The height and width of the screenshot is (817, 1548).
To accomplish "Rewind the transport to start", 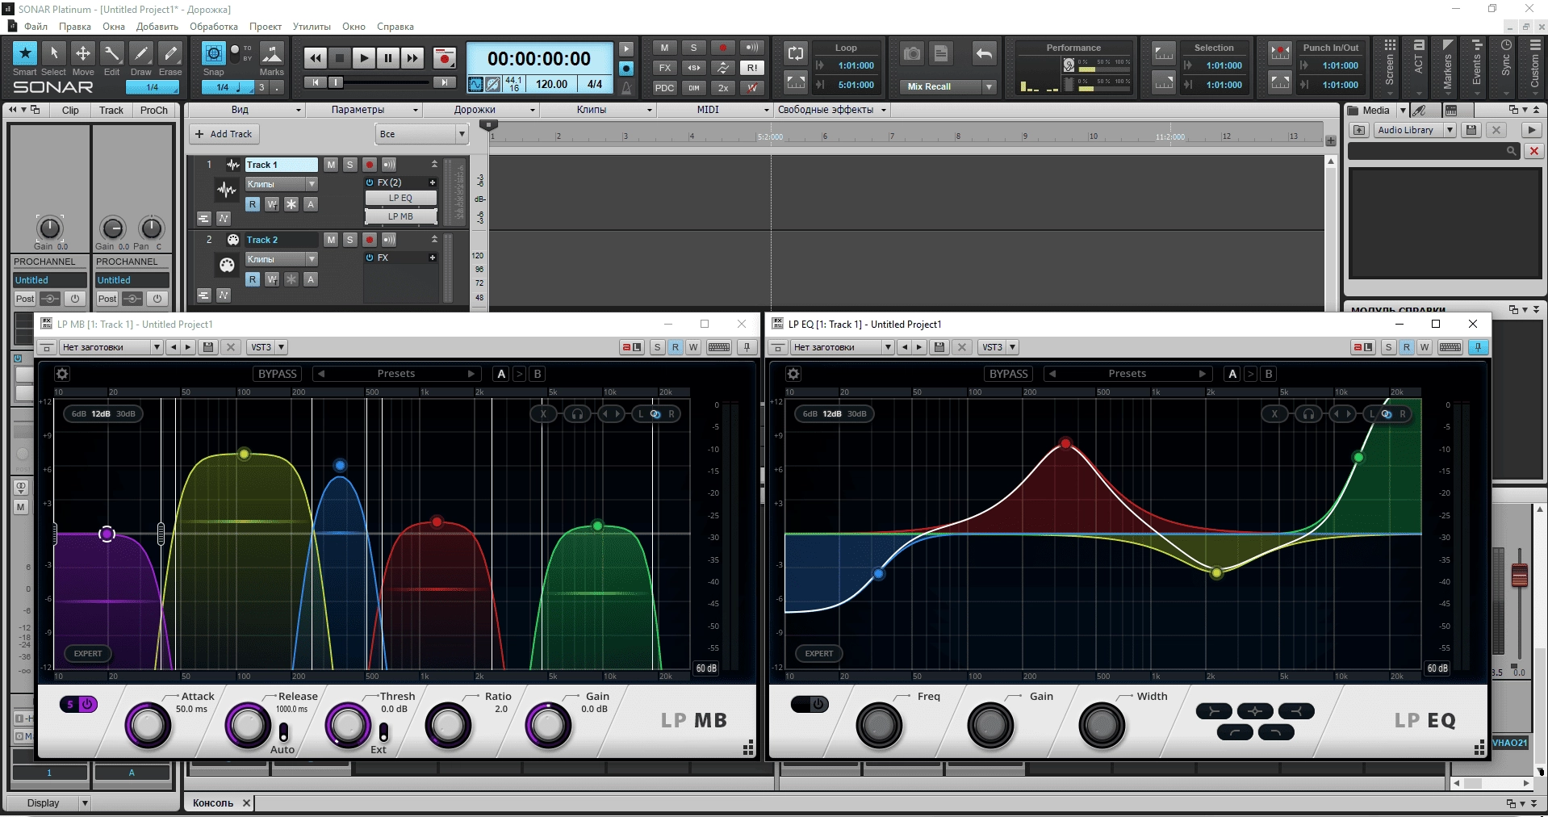I will click(316, 58).
